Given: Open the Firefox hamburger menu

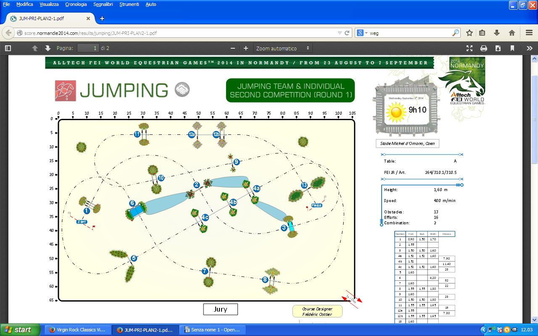Looking at the screenshot, I should click(x=529, y=33).
